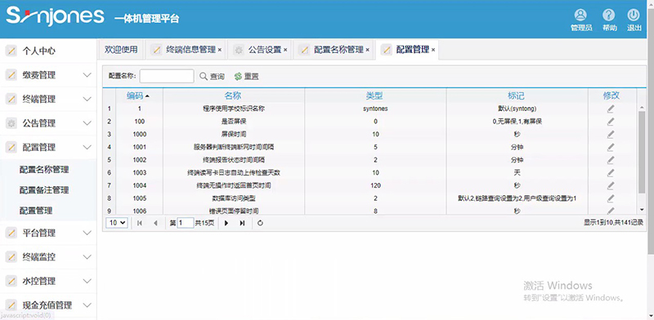Open 配置名称管理 in the sidebar

44,170
